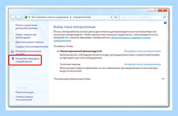The image size is (178, 116).
Task: Open Настройка перехода в спящий режим link
Action: pyautogui.click(x=27, y=60)
